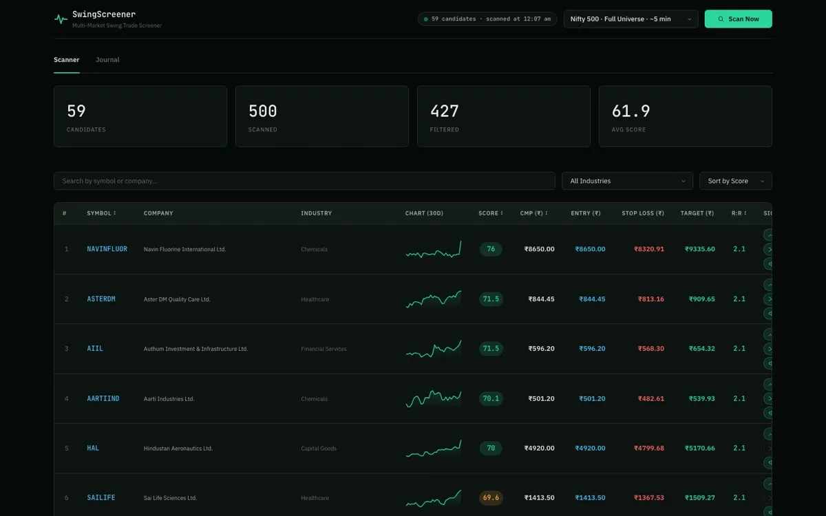The image size is (826, 516).
Task: Open the HAL symbol link
Action: click(93, 448)
